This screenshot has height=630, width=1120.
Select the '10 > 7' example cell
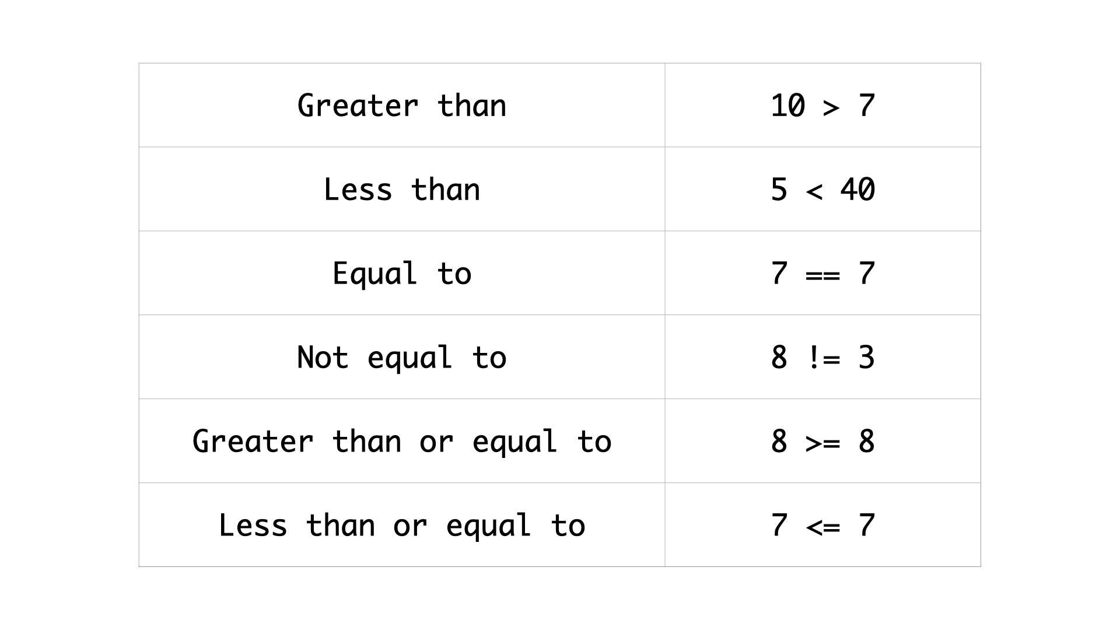pos(822,105)
